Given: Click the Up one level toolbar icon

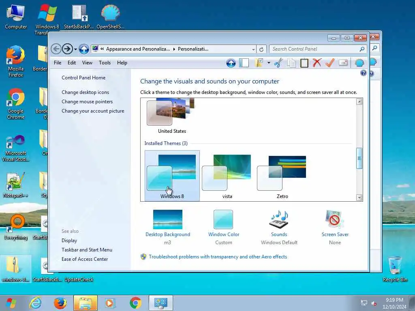Looking at the screenshot, I should pos(231,63).
